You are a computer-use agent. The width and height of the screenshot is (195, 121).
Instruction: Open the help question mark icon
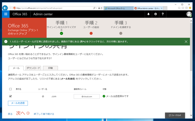pos(162,14)
